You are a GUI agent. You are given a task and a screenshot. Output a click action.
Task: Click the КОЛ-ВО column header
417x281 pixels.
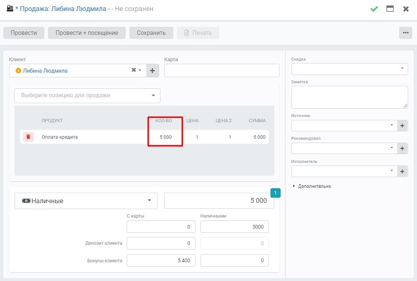click(164, 121)
